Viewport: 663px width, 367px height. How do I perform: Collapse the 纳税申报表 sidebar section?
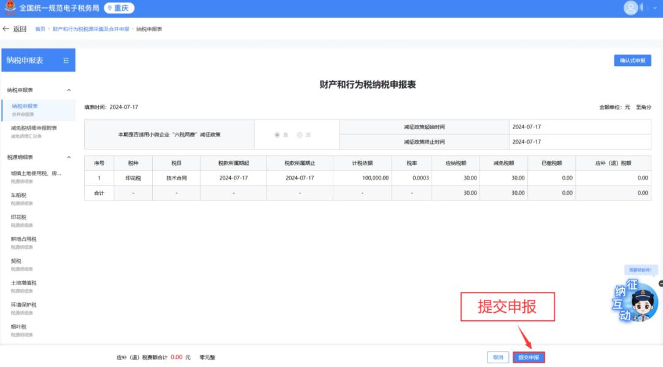(x=69, y=90)
